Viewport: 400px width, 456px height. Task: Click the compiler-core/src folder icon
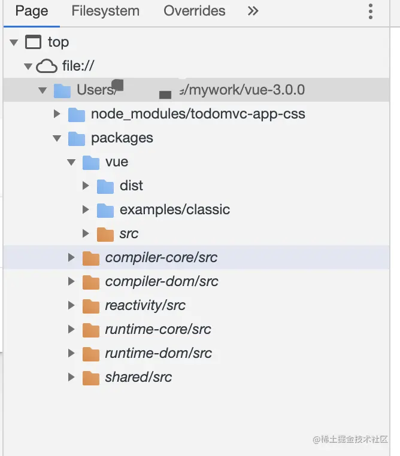pyautogui.click(x=91, y=258)
